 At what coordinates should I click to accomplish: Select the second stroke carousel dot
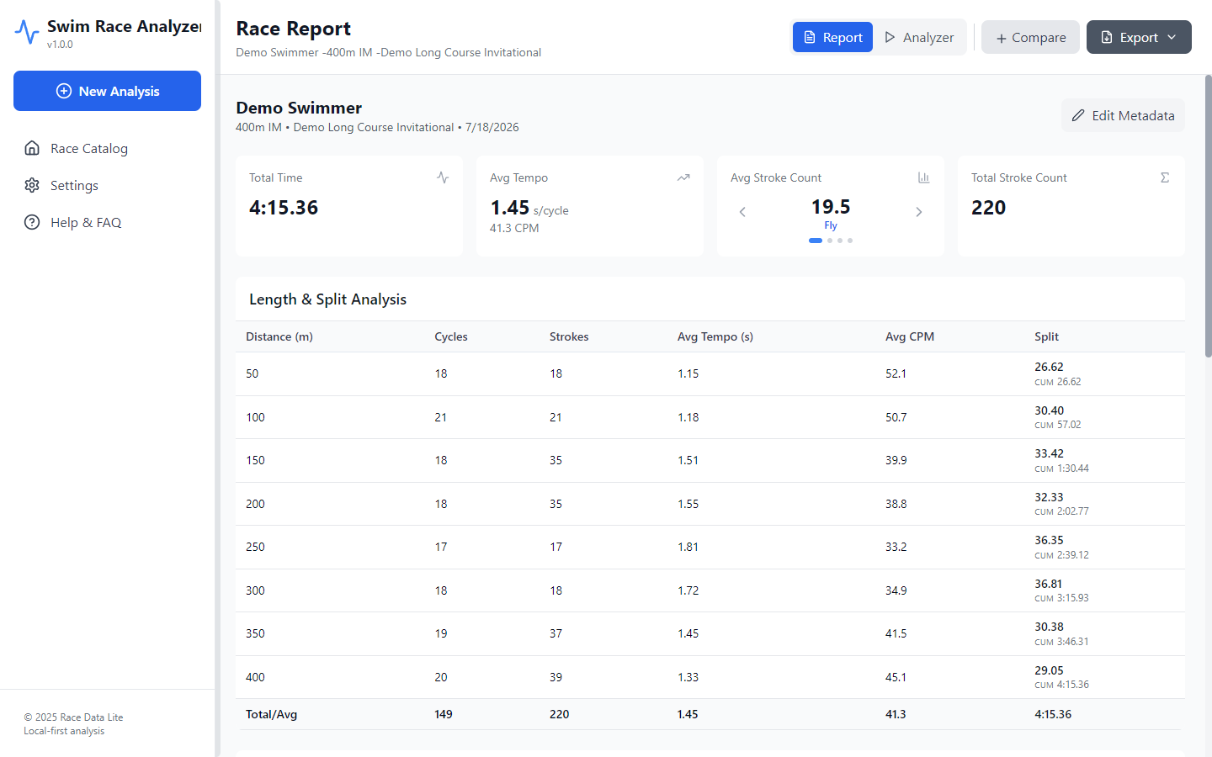(x=830, y=241)
